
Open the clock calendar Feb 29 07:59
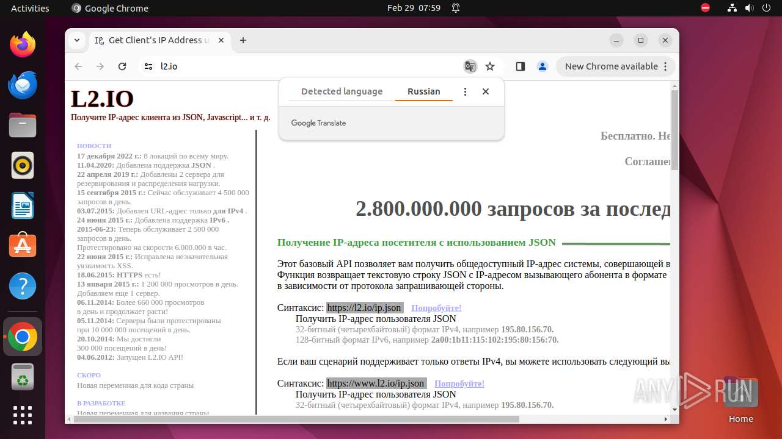click(x=414, y=8)
